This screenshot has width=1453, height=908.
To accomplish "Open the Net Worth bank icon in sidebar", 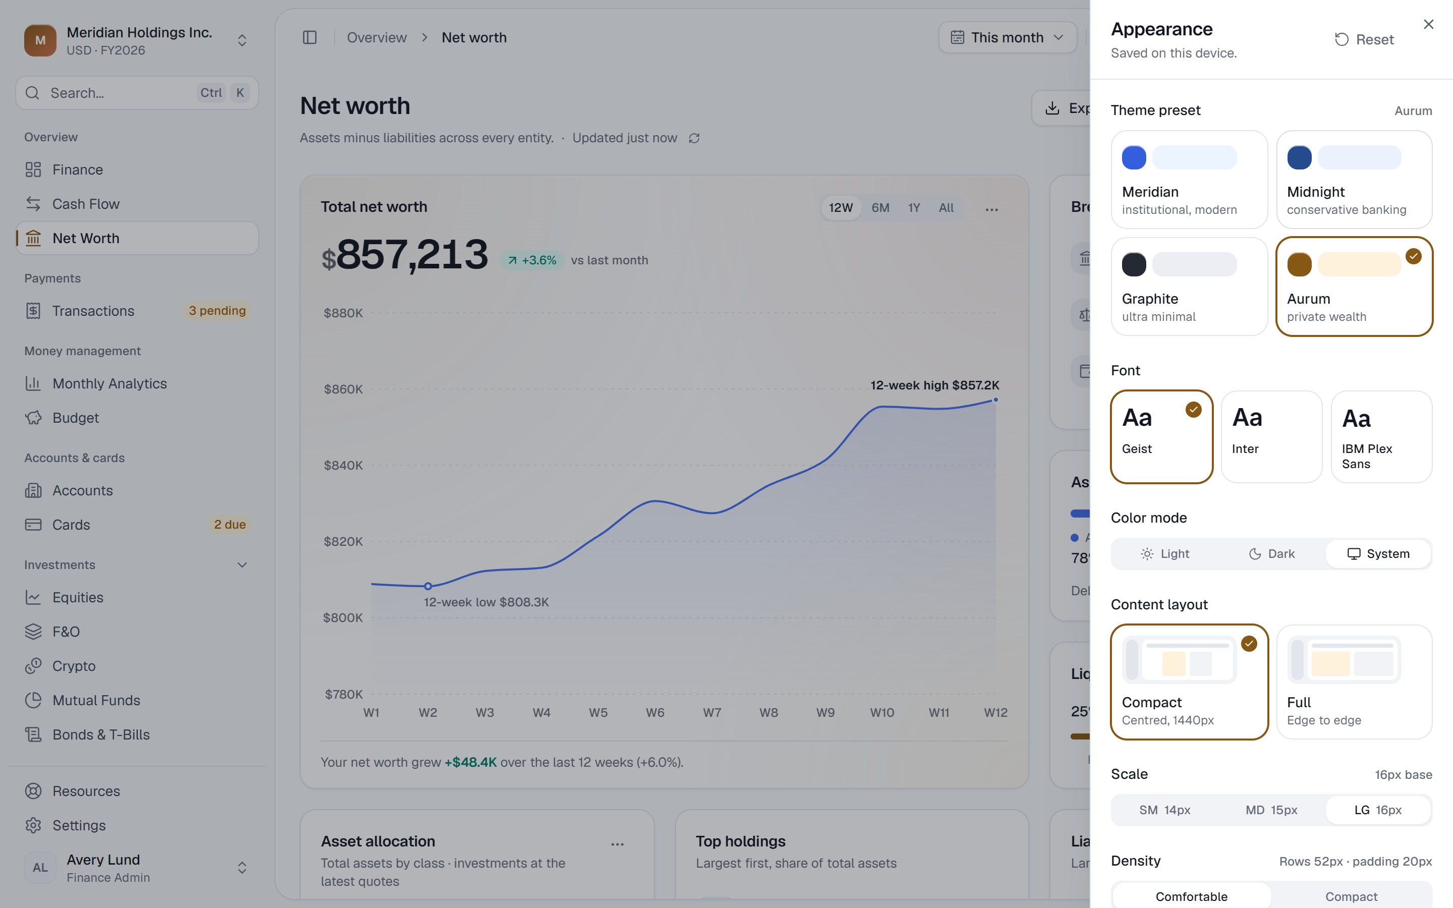I will coord(34,239).
